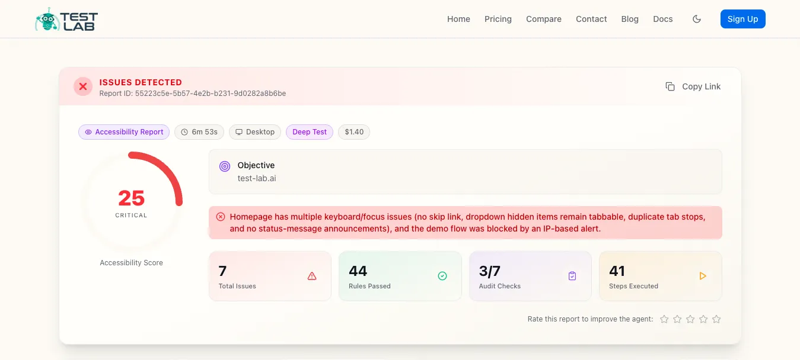Click the copy icon beside Copy Link
Screen dimensions: 800x360
coord(670,86)
